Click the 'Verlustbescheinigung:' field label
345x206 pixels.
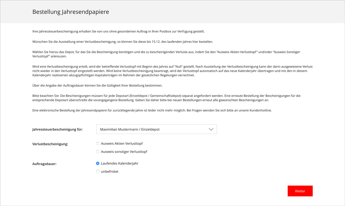tap(50, 144)
